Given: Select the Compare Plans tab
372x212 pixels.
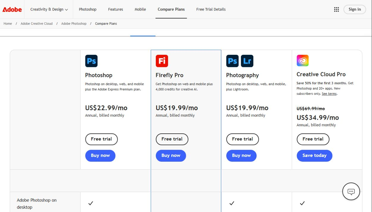Looking at the screenshot, I should tap(171, 9).
